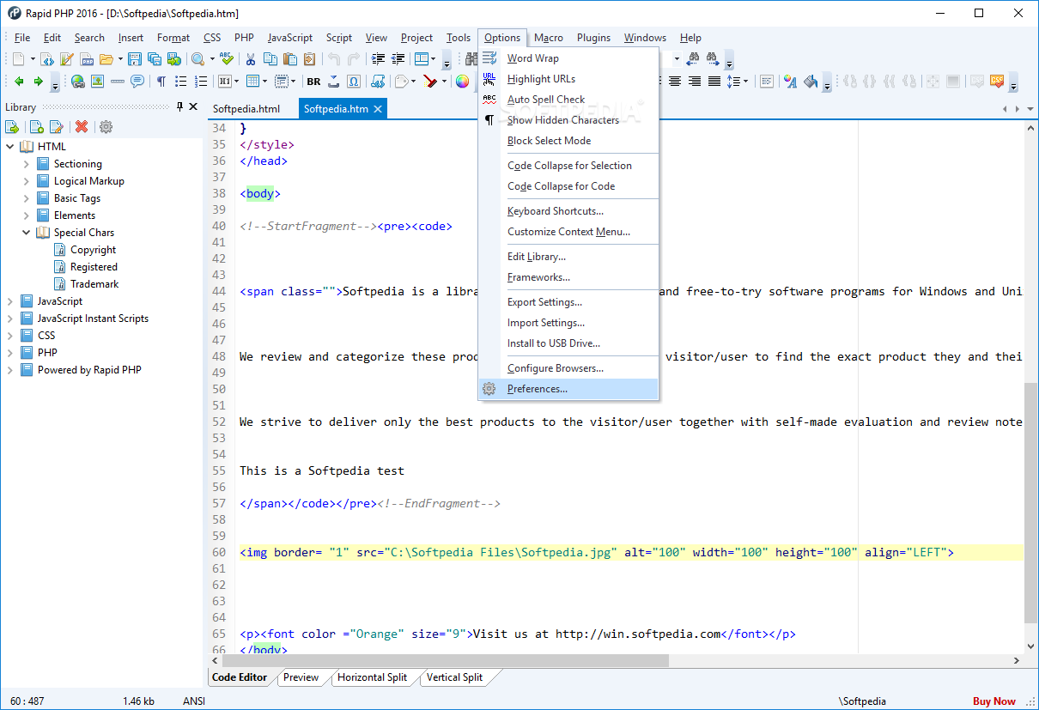Switch to the Horizontal Split tab

[372, 677]
